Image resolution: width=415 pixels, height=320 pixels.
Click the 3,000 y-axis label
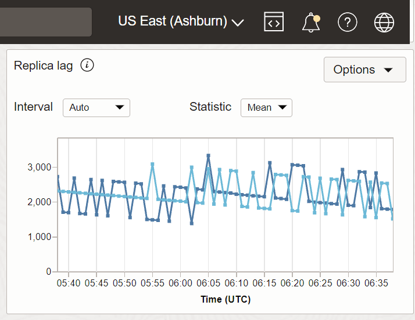tap(41, 168)
